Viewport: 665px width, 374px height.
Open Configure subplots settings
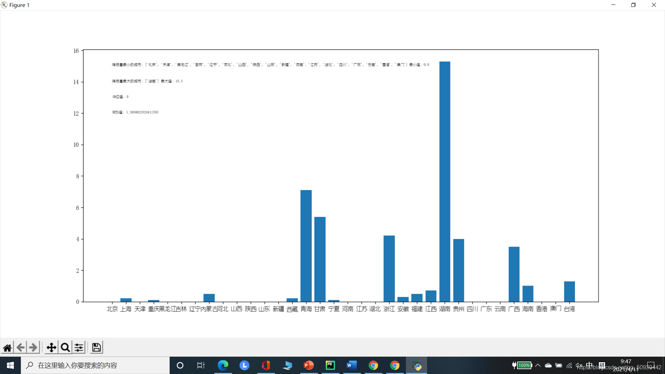click(79, 347)
